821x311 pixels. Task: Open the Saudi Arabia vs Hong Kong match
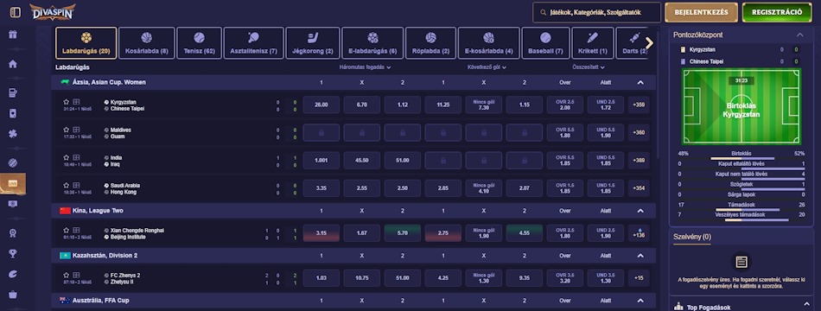pos(124,188)
